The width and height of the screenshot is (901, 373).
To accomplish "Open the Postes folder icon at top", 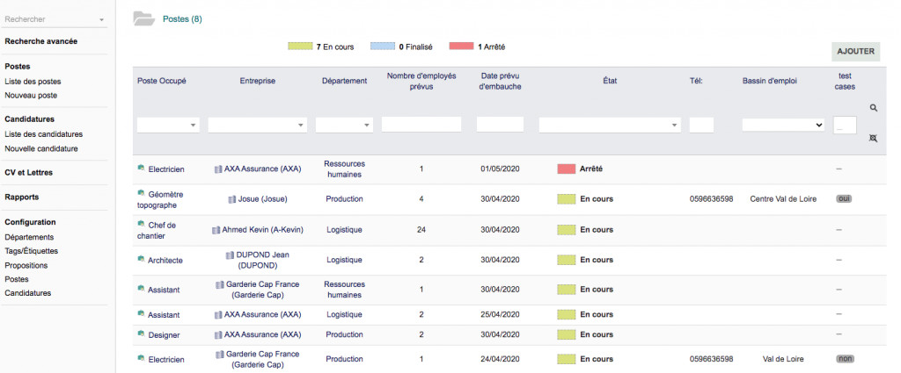I will point(143,18).
